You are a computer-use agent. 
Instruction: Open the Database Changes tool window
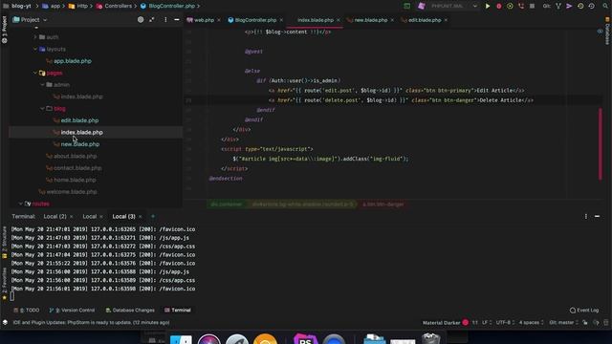130,310
